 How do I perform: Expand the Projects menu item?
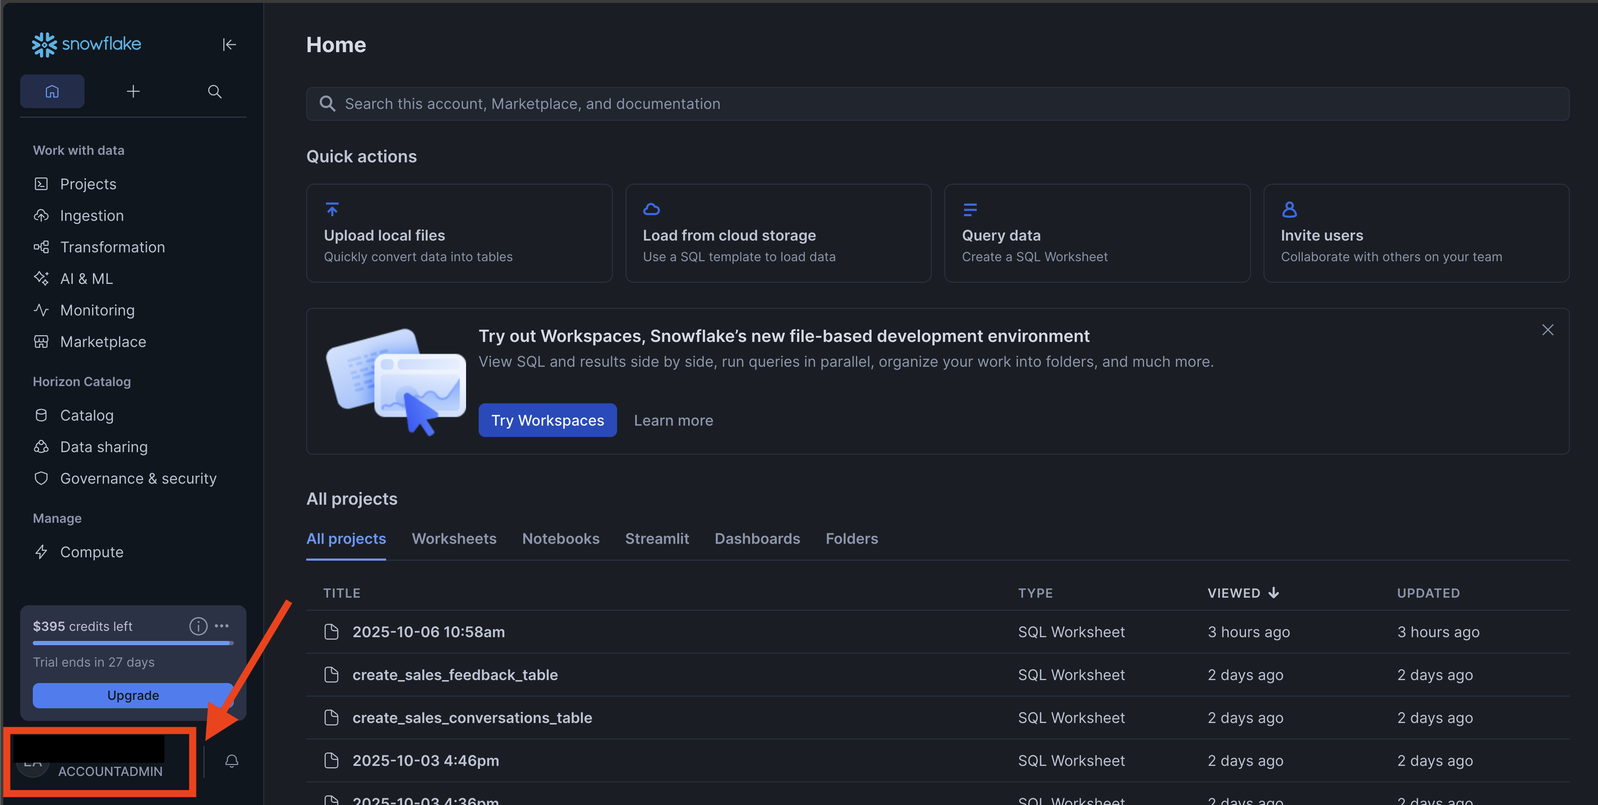(x=88, y=184)
